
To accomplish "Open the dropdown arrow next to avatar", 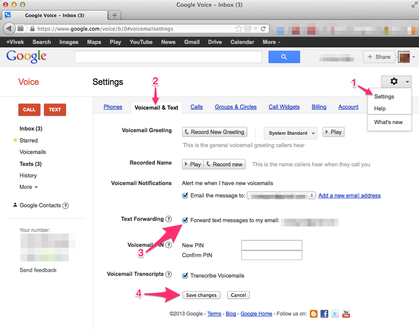I will [x=414, y=57].
